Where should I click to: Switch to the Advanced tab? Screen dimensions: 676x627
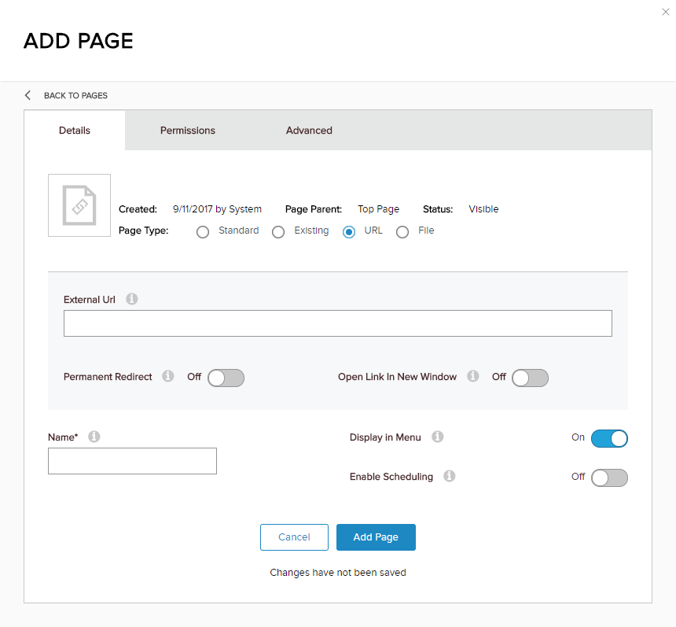pyautogui.click(x=309, y=131)
